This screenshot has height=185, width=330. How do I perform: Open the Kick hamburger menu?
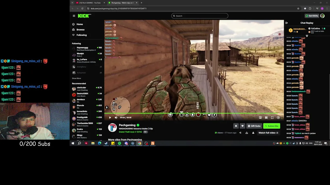[74, 16]
